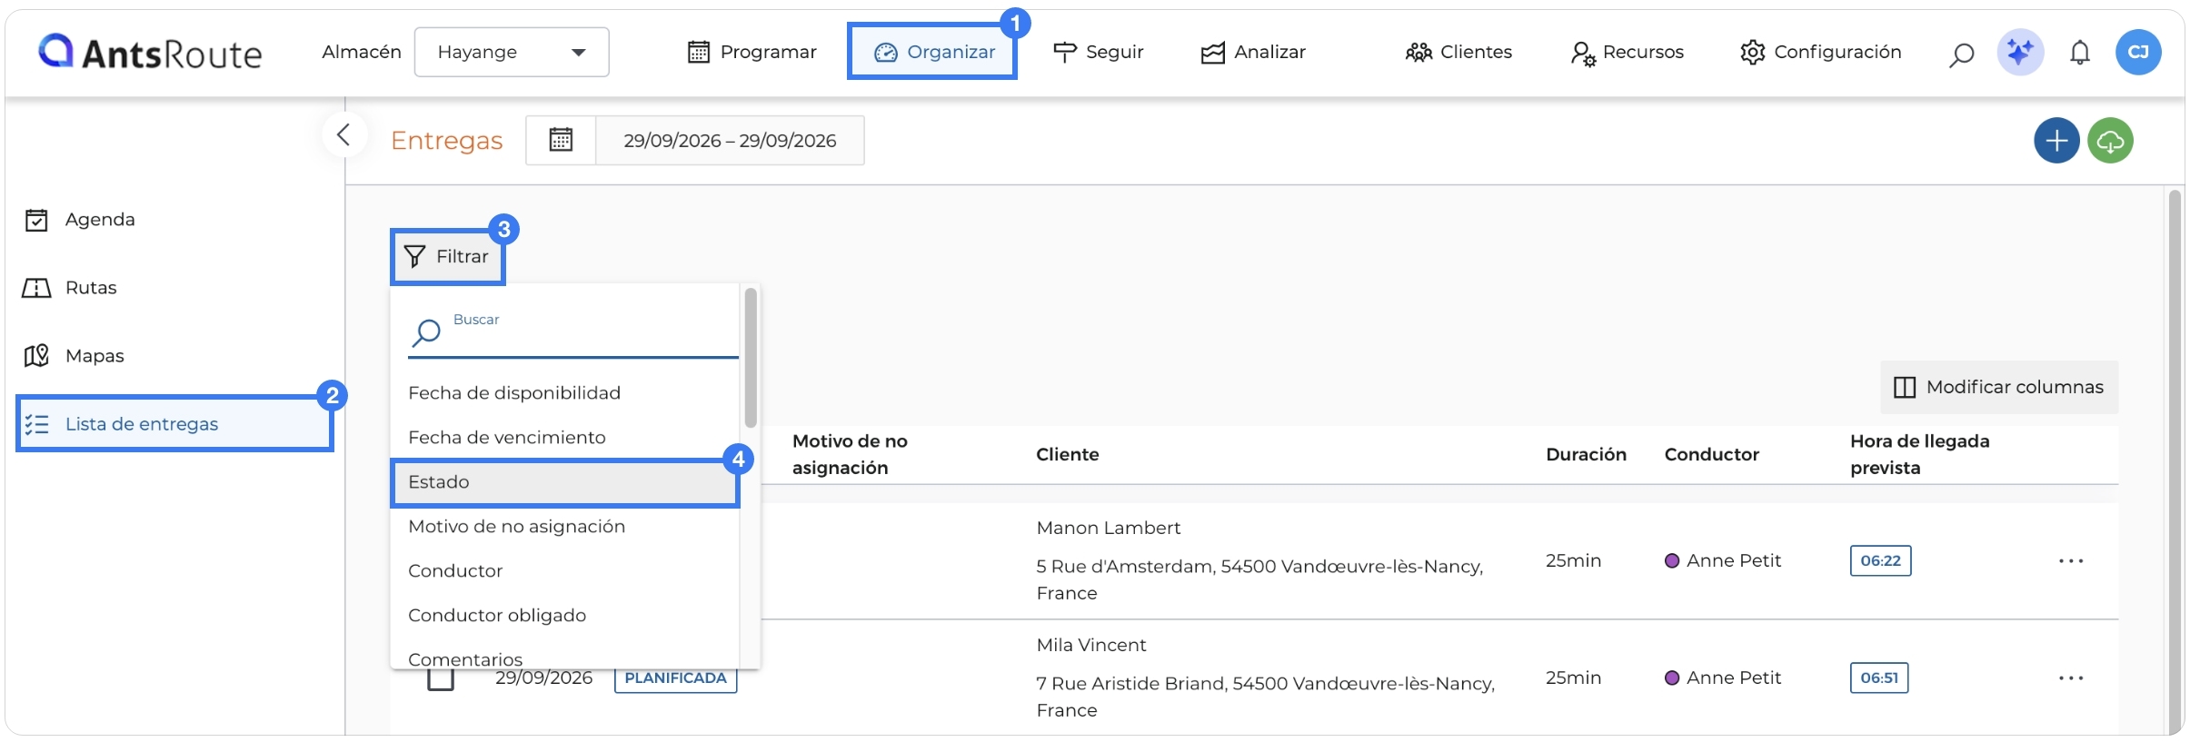Click the Cliente column header
Image resolution: width=2190 pixels, height=742 pixels.
[1068, 454]
